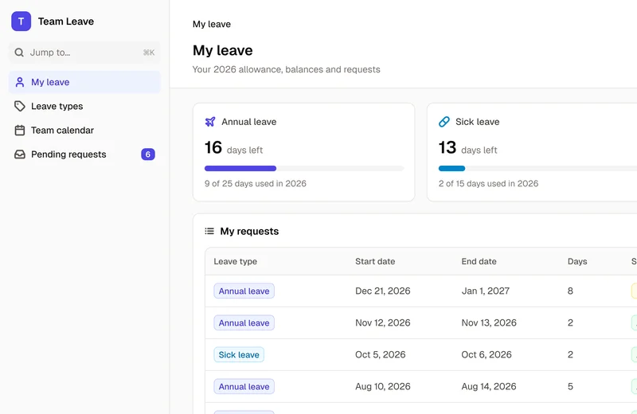
Task: Click the Sick leave card title
Action: pyautogui.click(x=477, y=122)
